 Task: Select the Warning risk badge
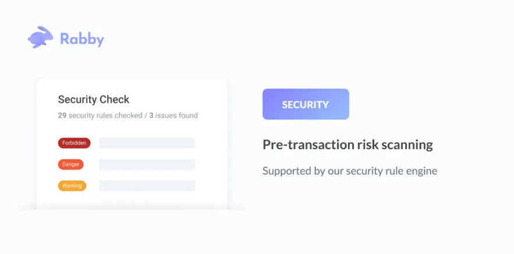[72, 186]
